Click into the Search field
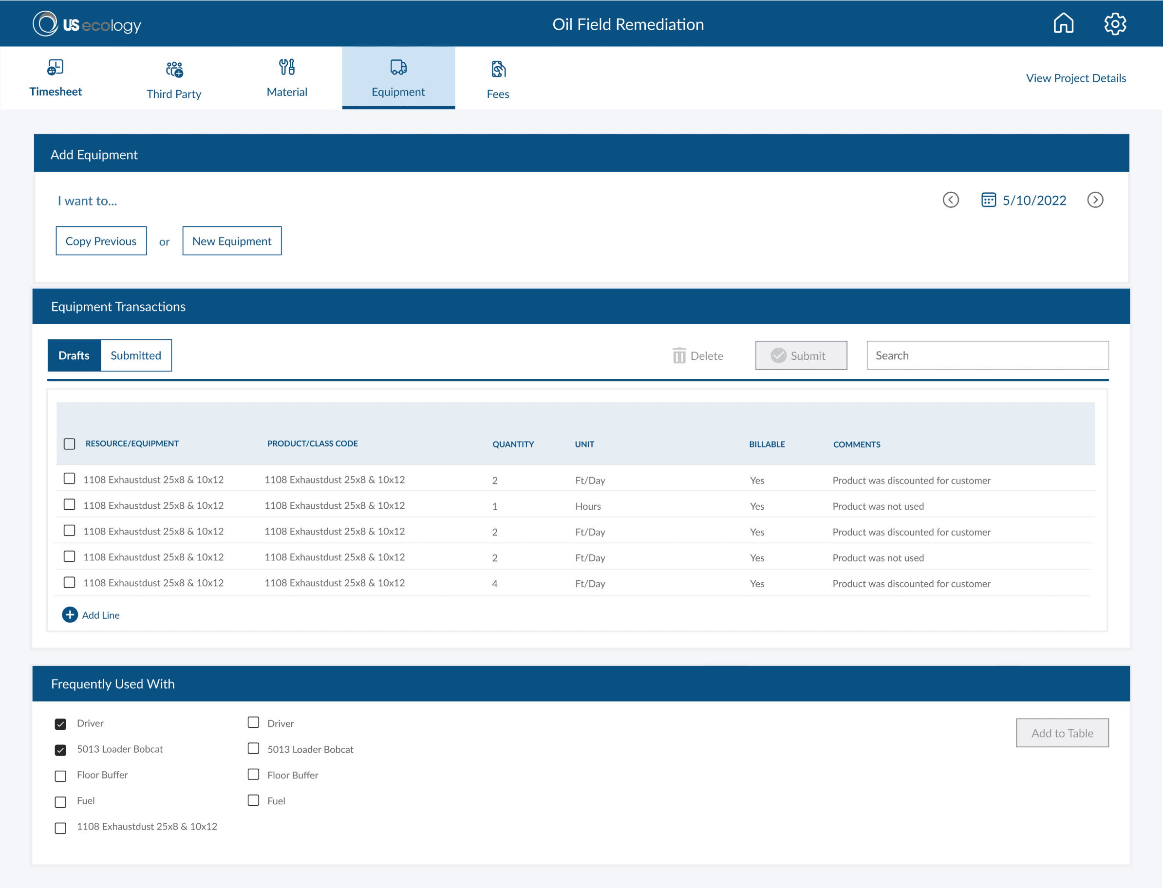 coord(987,355)
